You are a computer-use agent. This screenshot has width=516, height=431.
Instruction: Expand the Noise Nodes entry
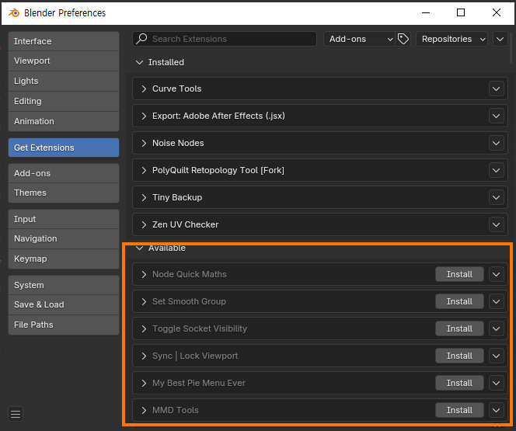(x=144, y=143)
